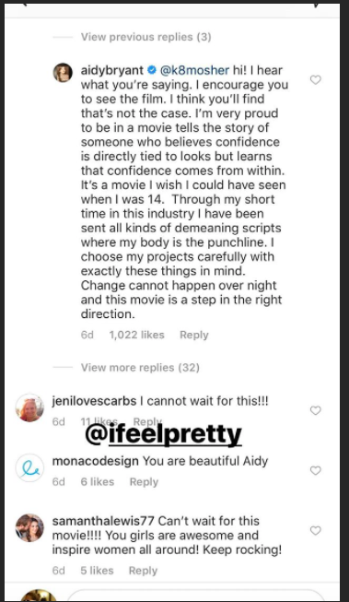This screenshot has height=602, width=349.
Task: Open jenilovescarbs' avatar
Action: [x=29, y=407]
